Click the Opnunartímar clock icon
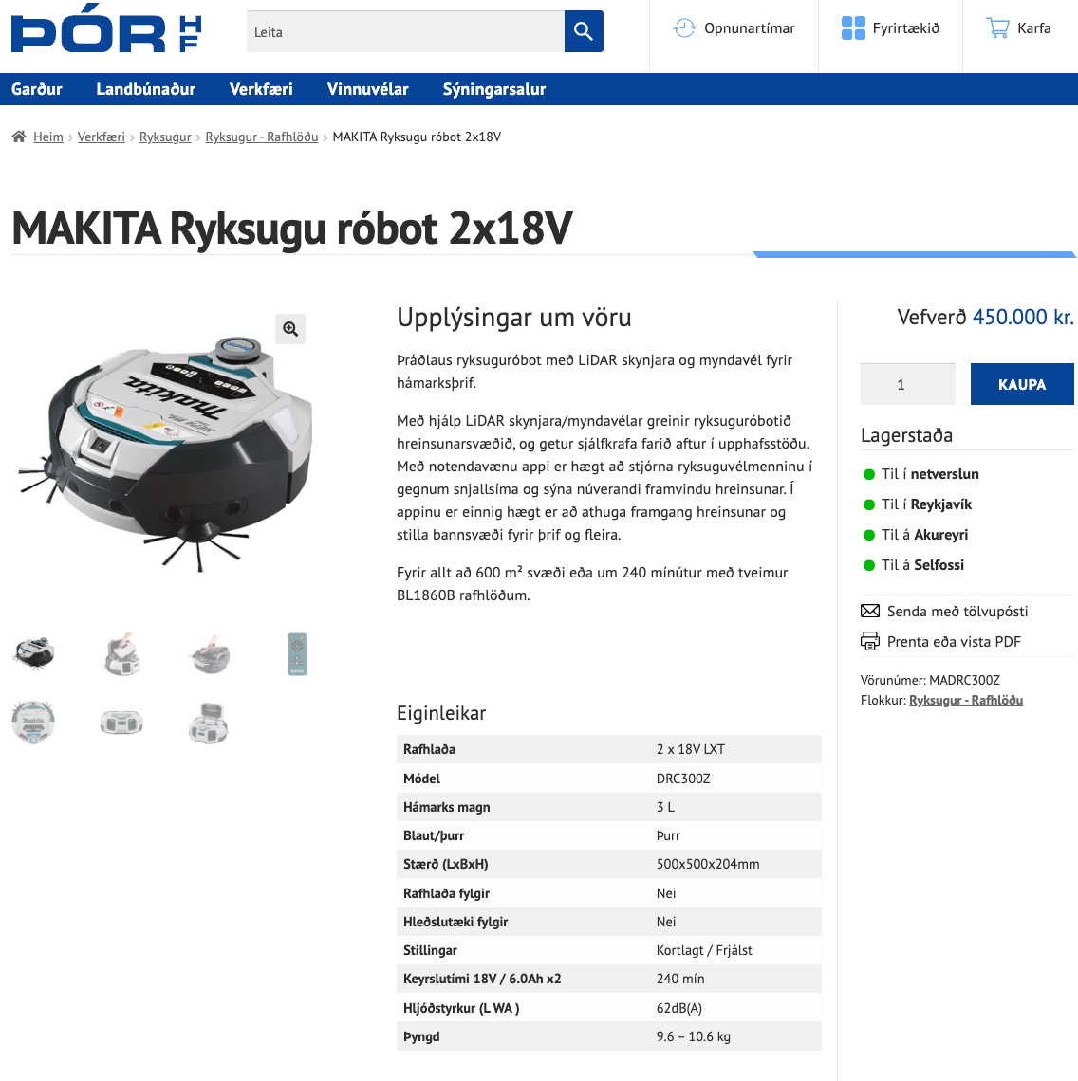1078x1081 pixels. (684, 28)
